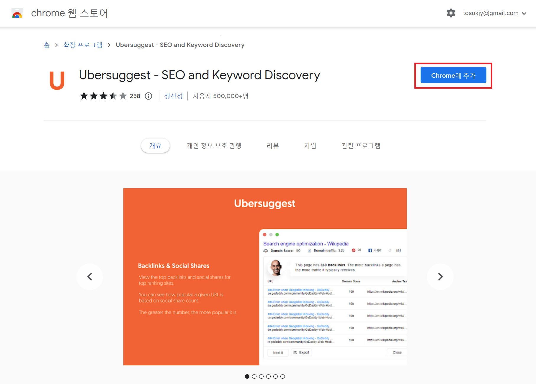Select third carousel dot
This screenshot has width=536, height=384.
[x=262, y=376]
